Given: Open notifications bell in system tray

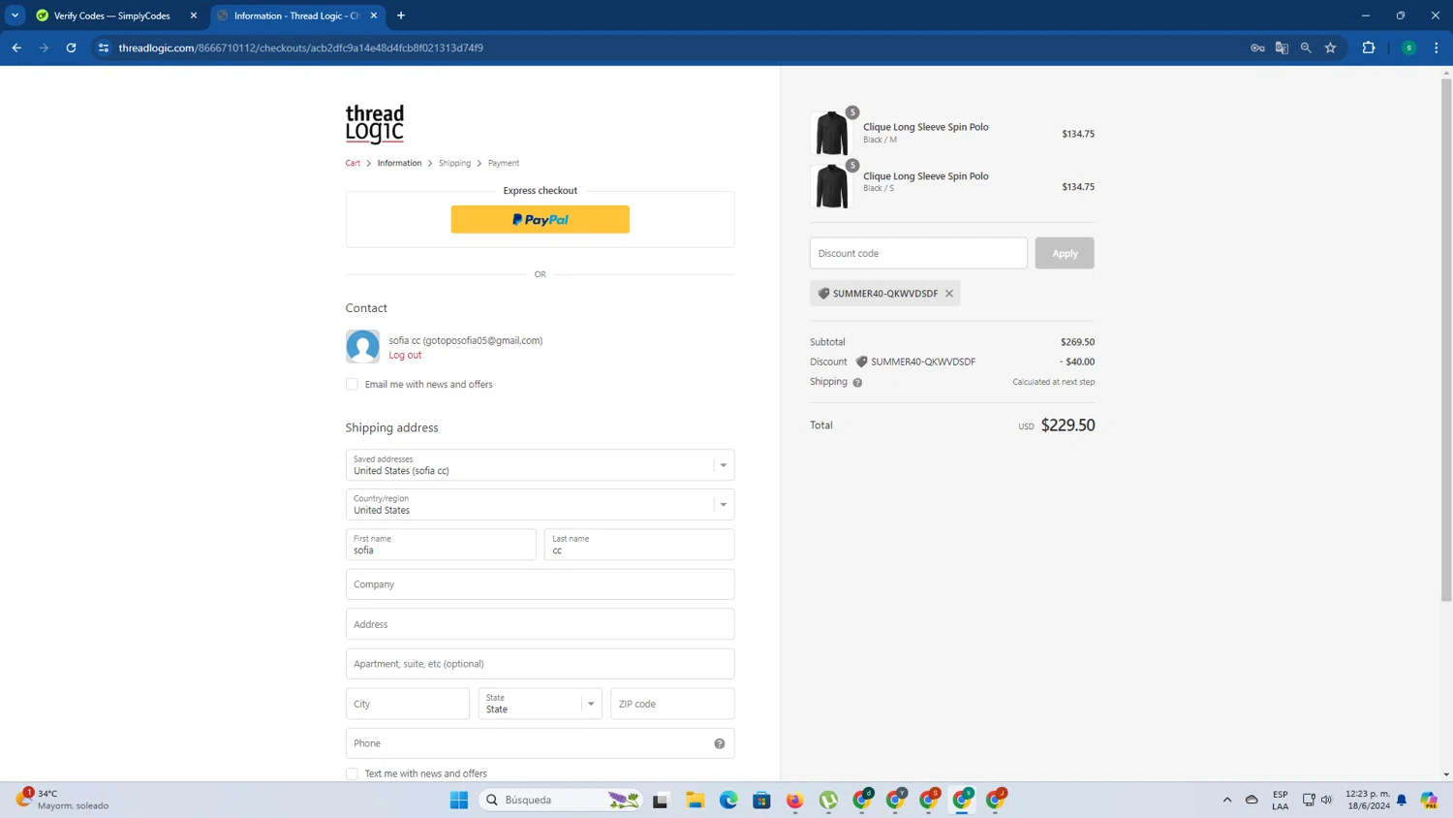Looking at the screenshot, I should (x=1402, y=800).
